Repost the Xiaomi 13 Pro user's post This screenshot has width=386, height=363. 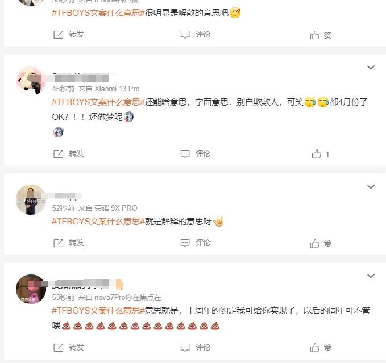coord(69,154)
